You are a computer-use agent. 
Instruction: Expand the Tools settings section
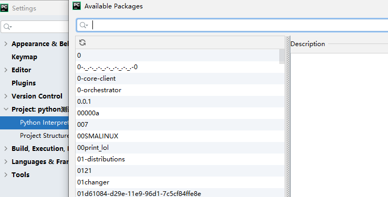coord(6,174)
